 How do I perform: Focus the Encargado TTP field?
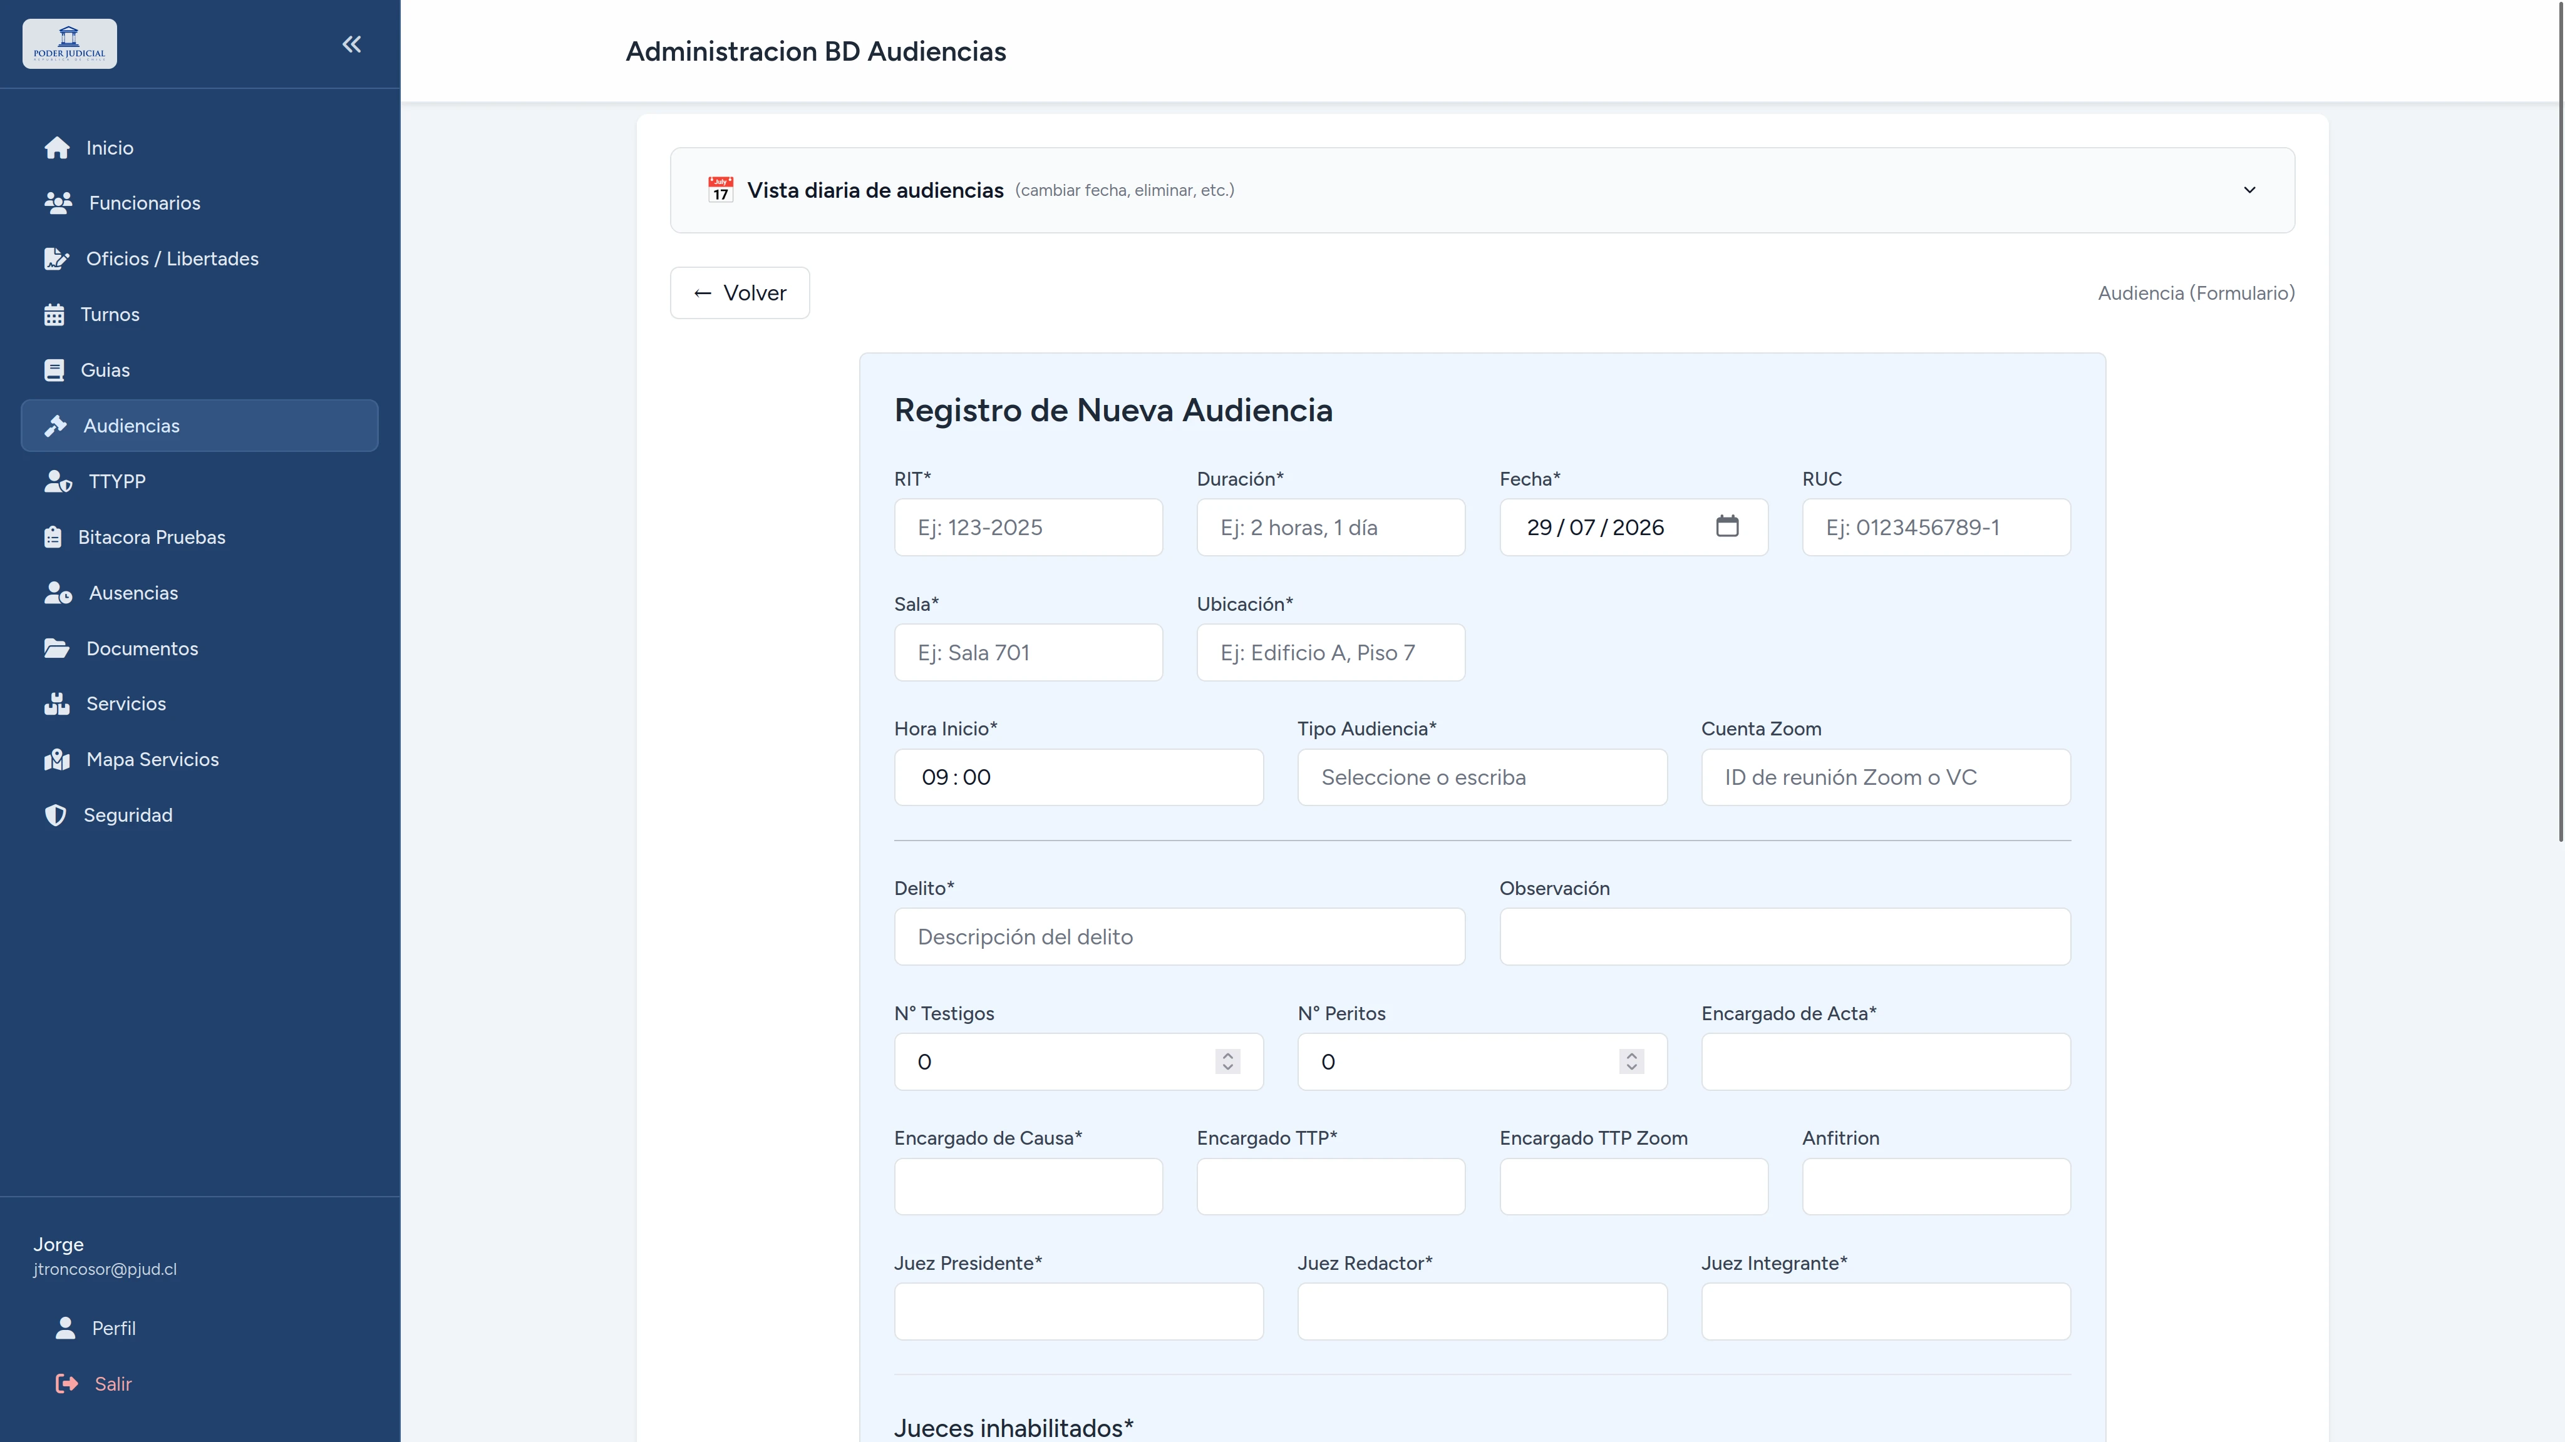(x=1330, y=1186)
